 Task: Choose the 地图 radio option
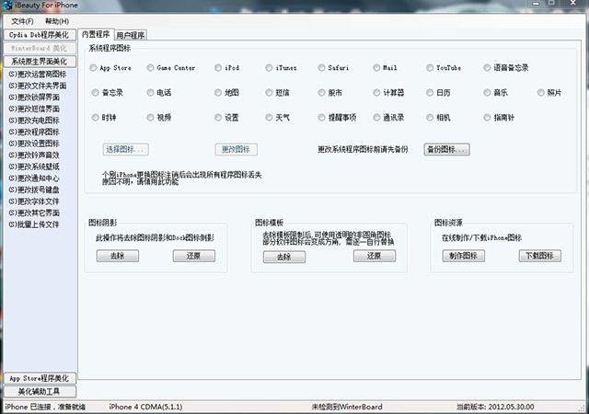pyautogui.click(x=218, y=92)
